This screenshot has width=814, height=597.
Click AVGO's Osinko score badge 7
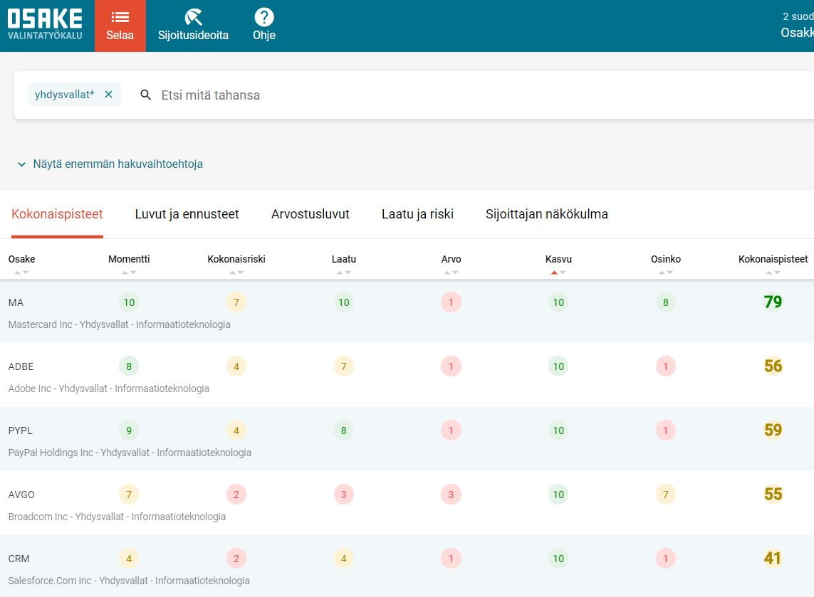[666, 495]
